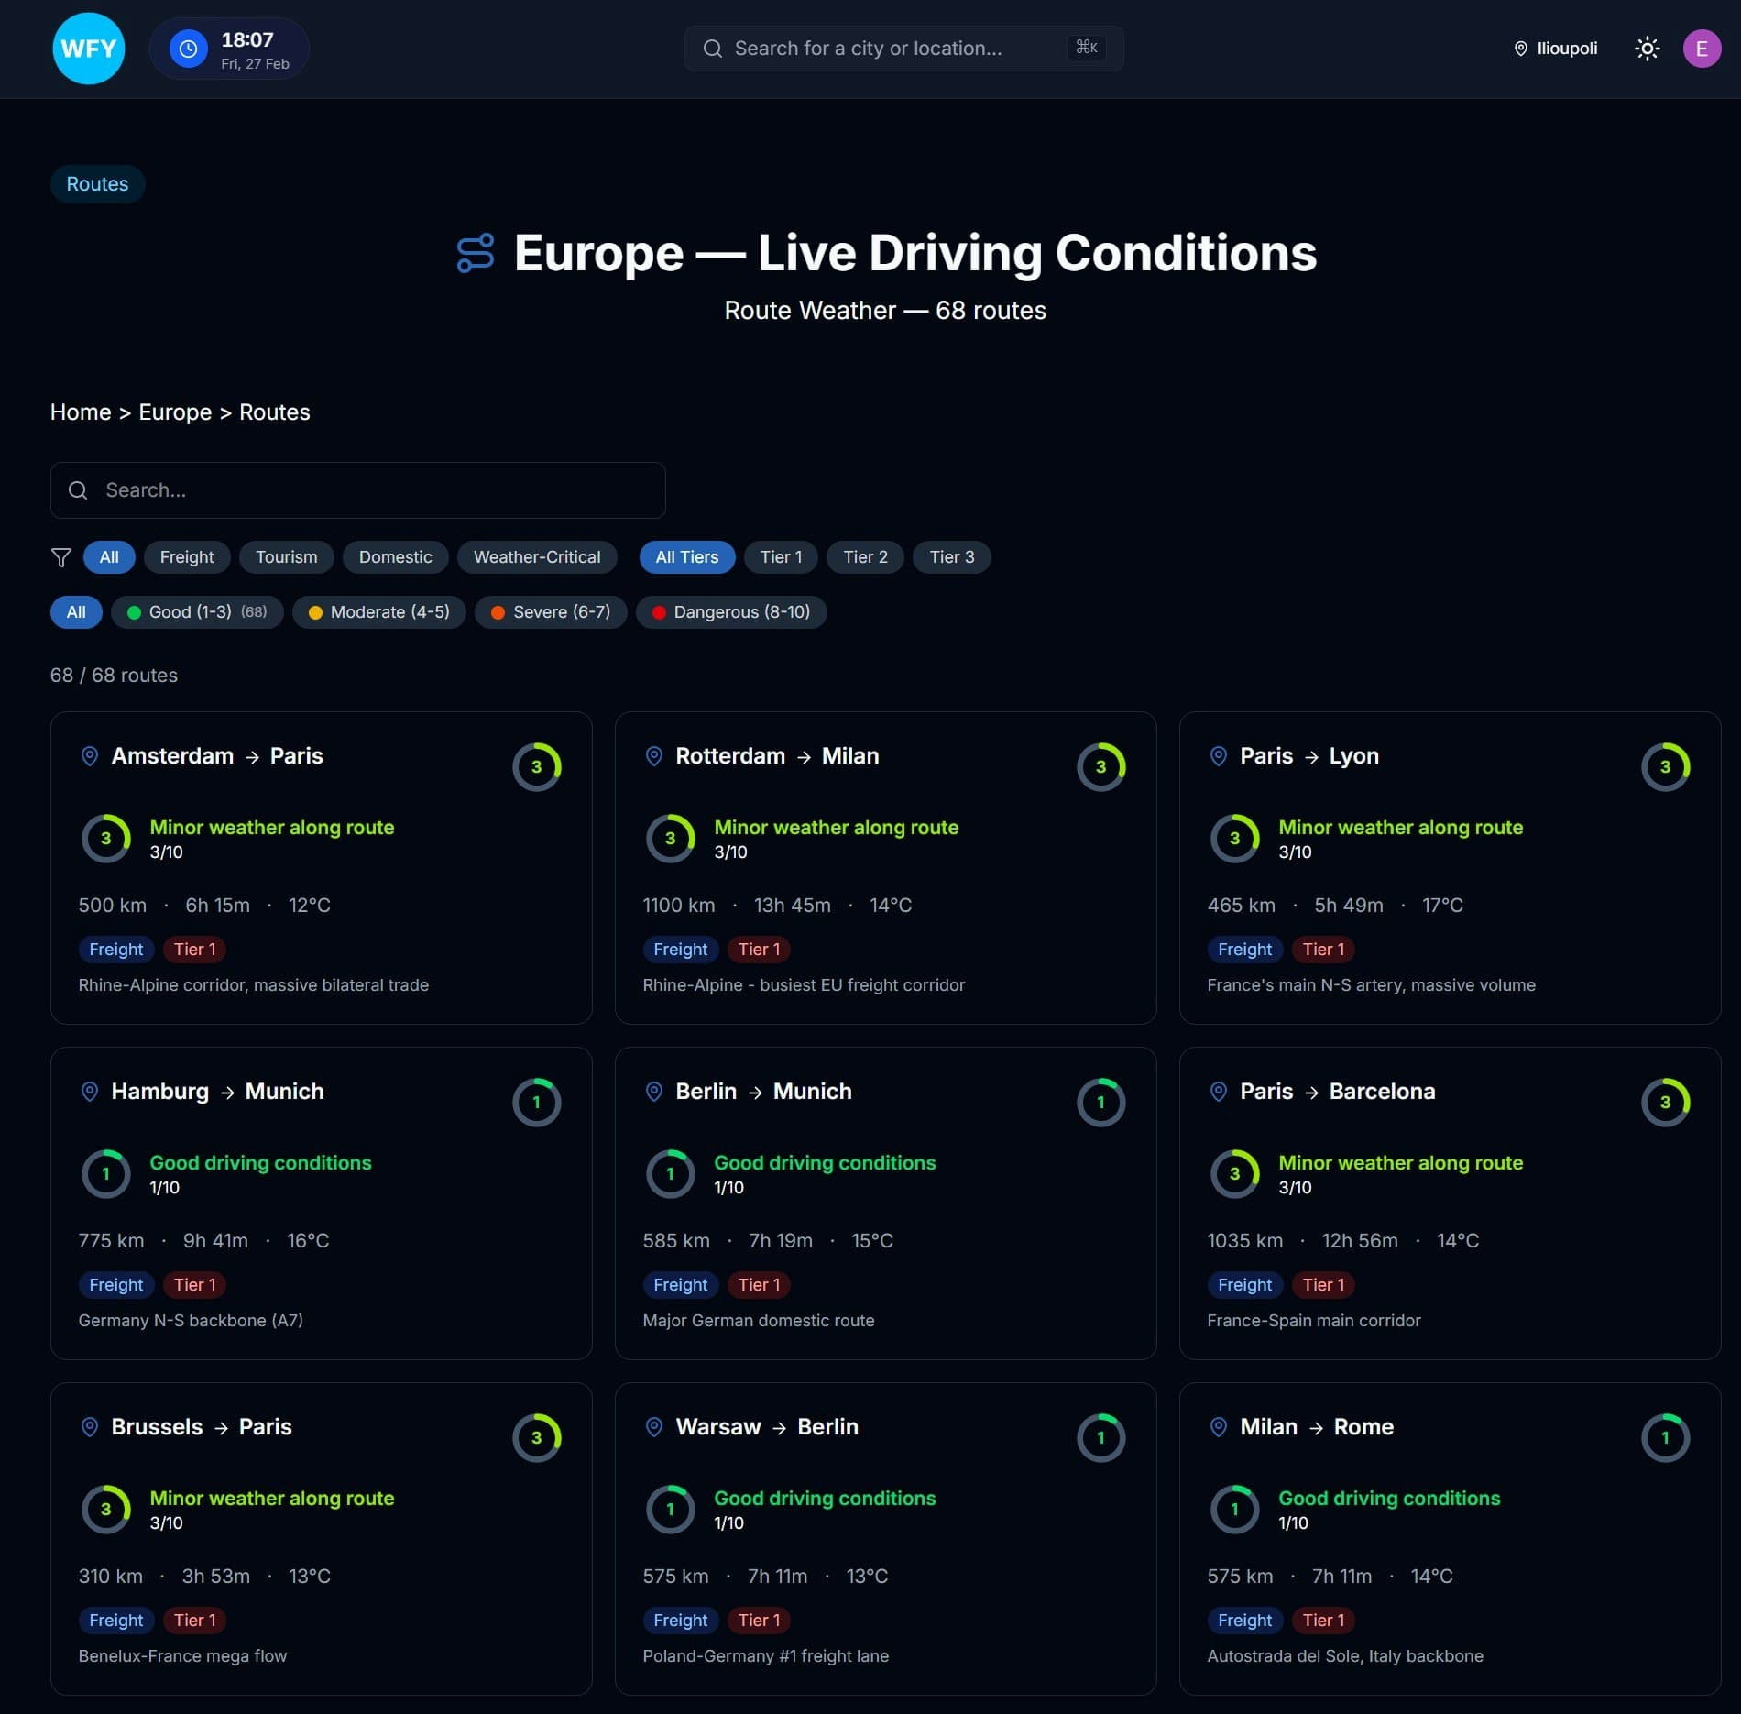Image resolution: width=1741 pixels, height=1714 pixels.
Task: Click location pin icon on Rotterdam card
Action: (x=653, y=756)
